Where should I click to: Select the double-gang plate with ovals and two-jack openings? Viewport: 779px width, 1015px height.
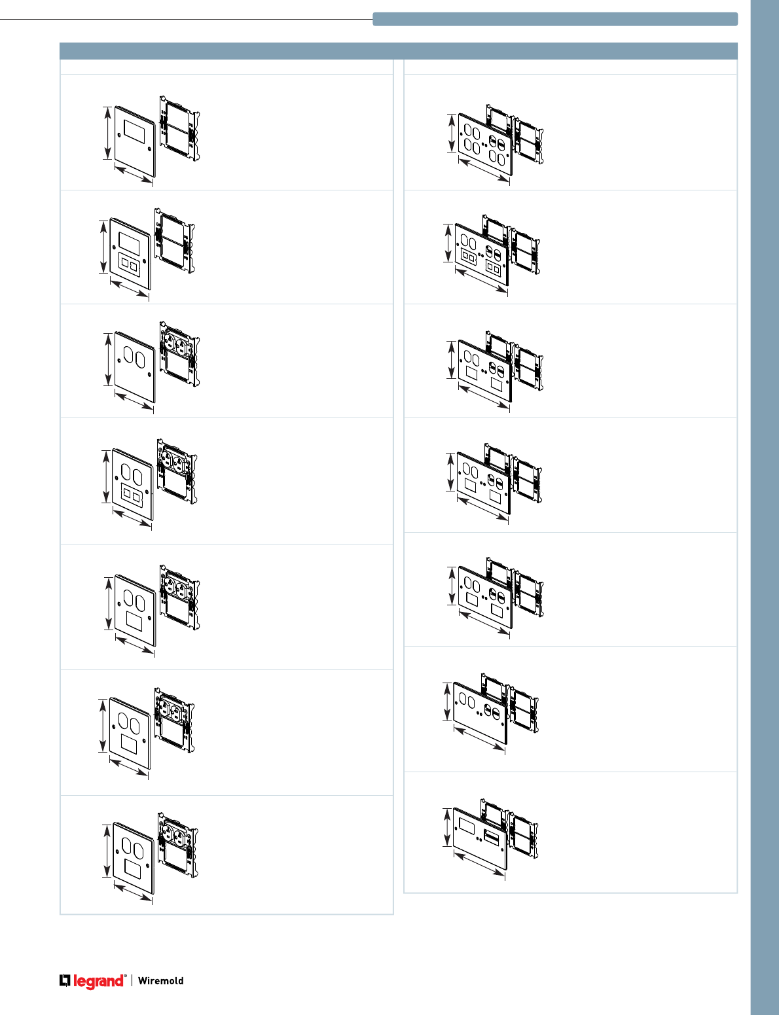482,255
